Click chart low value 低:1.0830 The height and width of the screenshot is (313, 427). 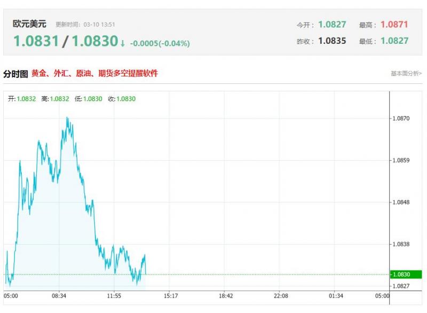coord(89,99)
